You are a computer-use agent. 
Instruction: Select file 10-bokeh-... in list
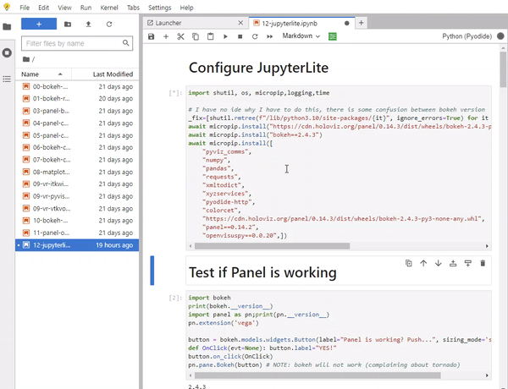point(77,221)
